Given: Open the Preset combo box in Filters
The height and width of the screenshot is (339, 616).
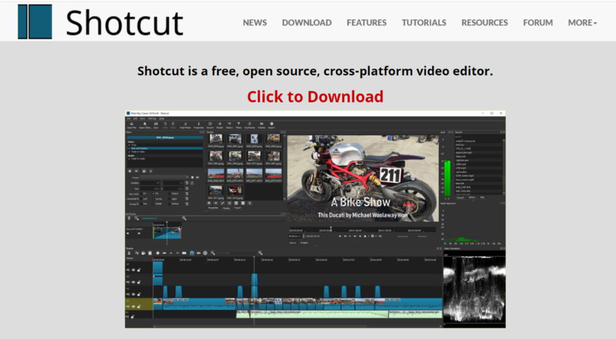Looking at the screenshot, I should pyautogui.click(x=164, y=178).
